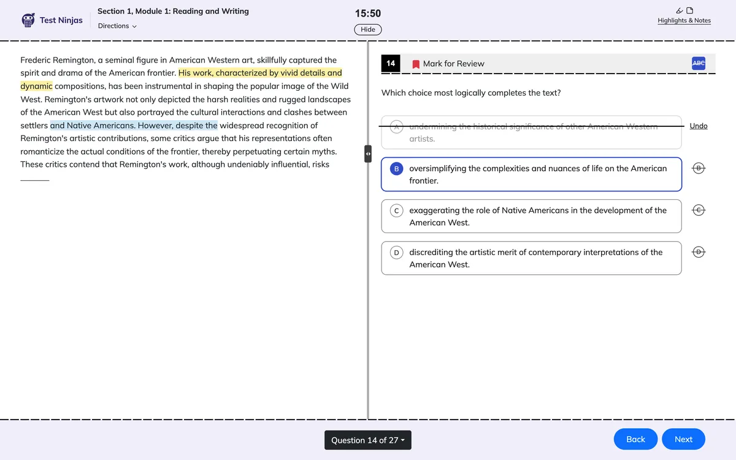Click the Section 1, Module 1 heading
The height and width of the screenshot is (460, 736).
pyautogui.click(x=173, y=11)
